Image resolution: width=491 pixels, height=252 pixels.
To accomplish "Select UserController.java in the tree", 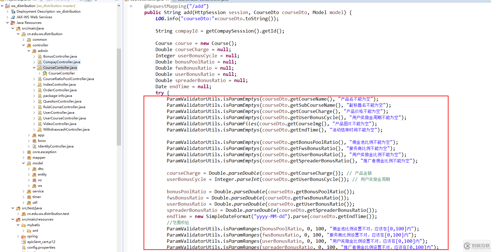I will 59,113.
